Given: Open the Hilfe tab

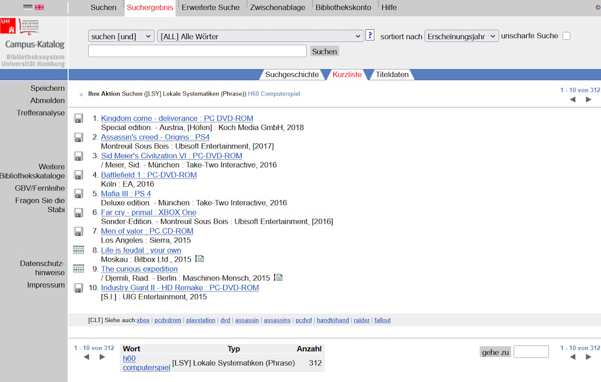Looking at the screenshot, I should click(x=389, y=7).
